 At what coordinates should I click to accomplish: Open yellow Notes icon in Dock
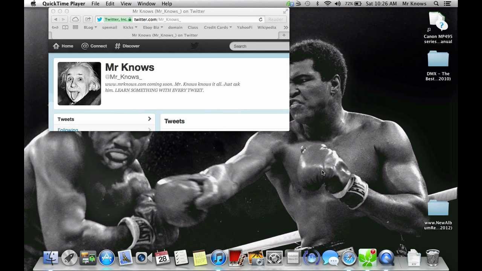(200, 258)
